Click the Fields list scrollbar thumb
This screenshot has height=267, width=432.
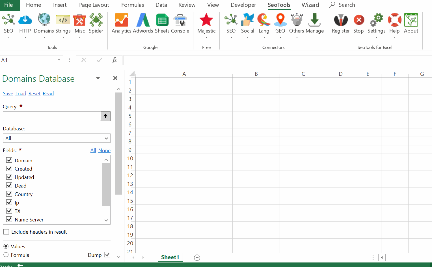tap(106, 184)
